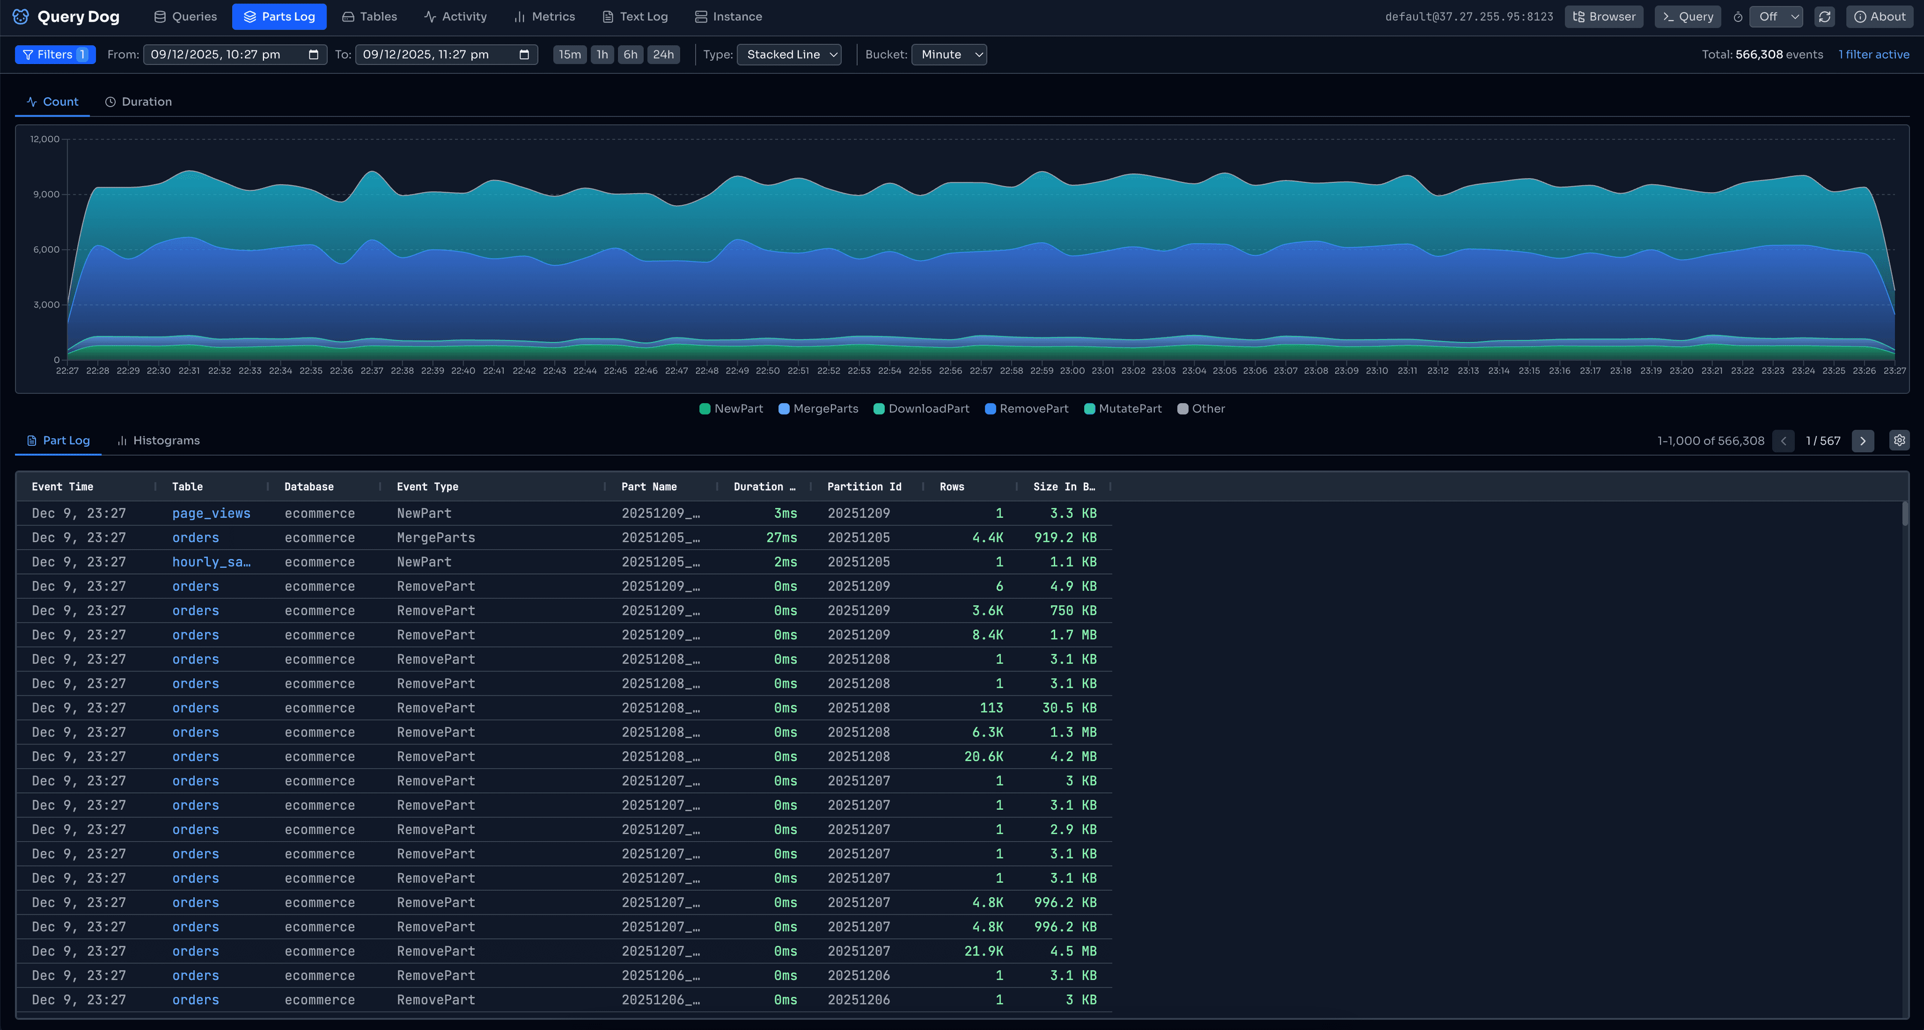Click the 919.2 KB size cell
1924x1030 pixels.
pos(1066,537)
